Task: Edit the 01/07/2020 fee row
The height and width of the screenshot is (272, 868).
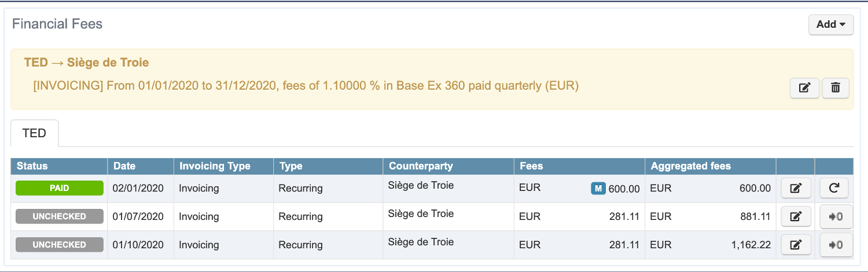Action: point(796,216)
